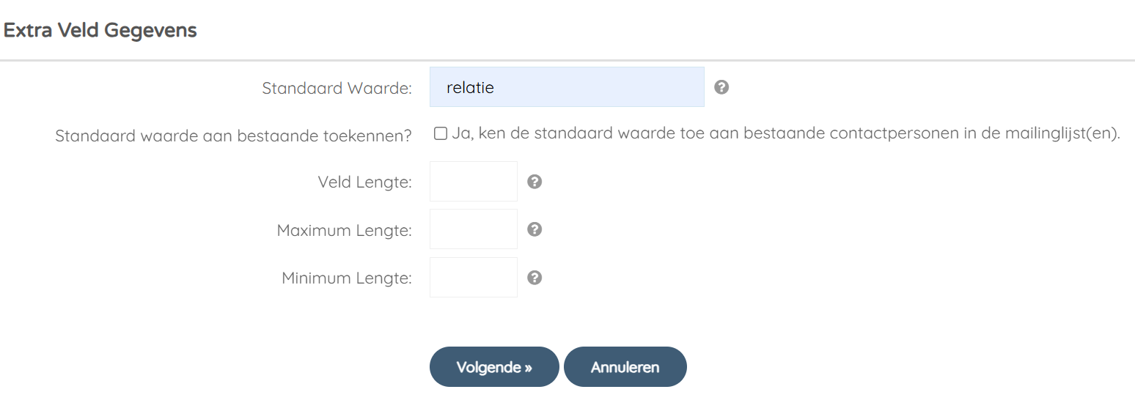
Task: Enable the checkbox to assign standard value
Action: (x=440, y=133)
